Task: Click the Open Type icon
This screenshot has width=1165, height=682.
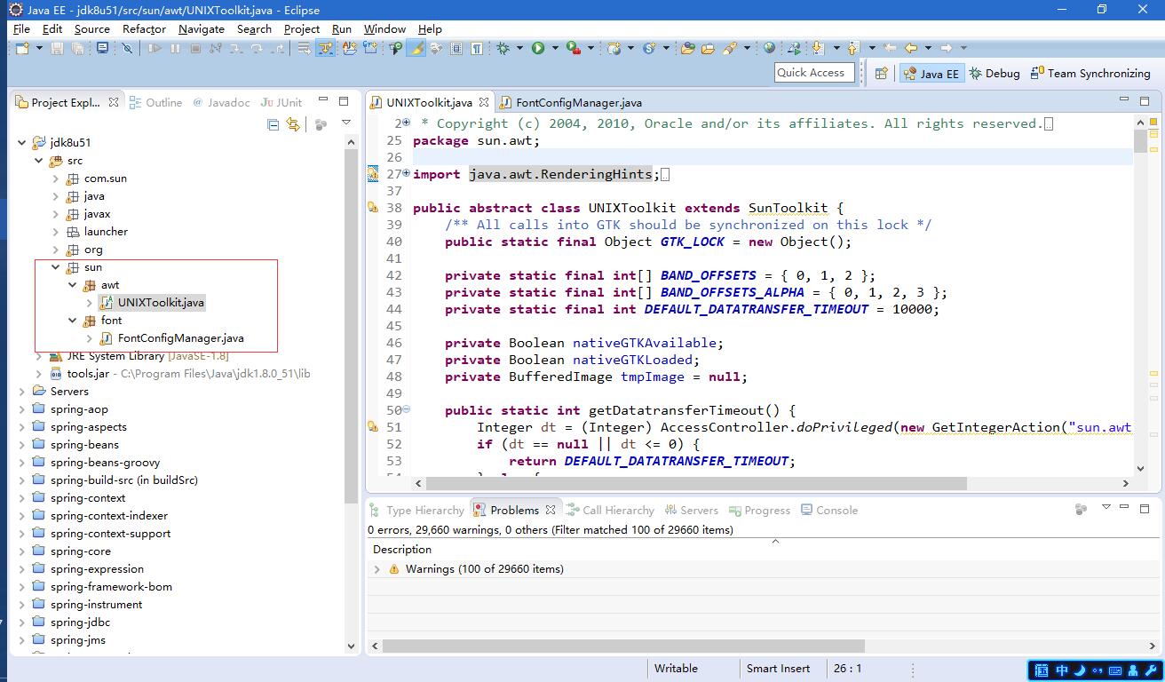Action: tap(688, 48)
